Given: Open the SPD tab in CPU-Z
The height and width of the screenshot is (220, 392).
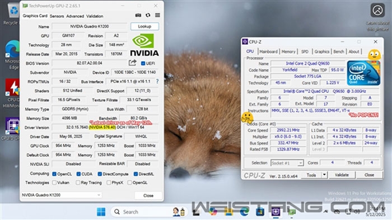Looking at the screenshot, I should click(x=305, y=52).
